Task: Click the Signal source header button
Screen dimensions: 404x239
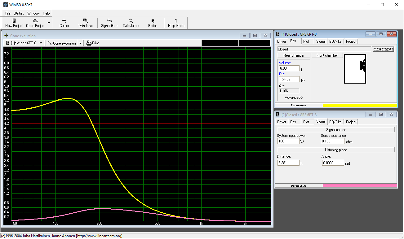Action: [336, 130]
